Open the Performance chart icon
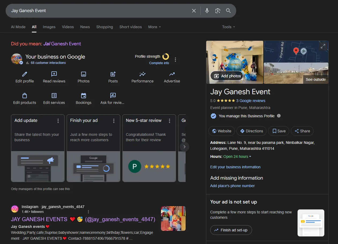This screenshot has width=338, height=244. tap(142, 74)
